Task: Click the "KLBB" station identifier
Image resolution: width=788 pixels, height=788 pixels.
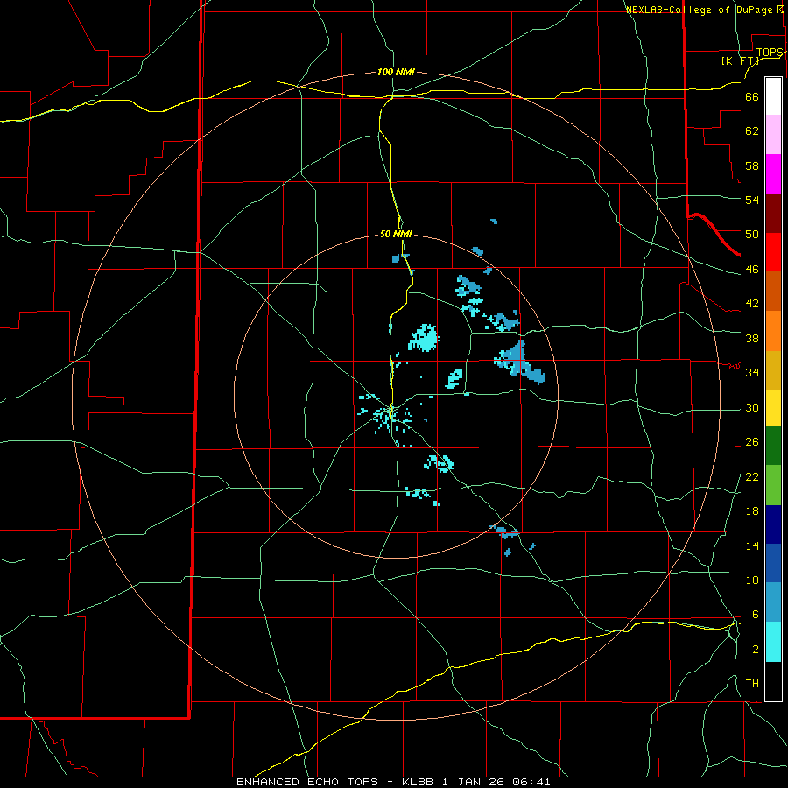Action: pyautogui.click(x=417, y=782)
